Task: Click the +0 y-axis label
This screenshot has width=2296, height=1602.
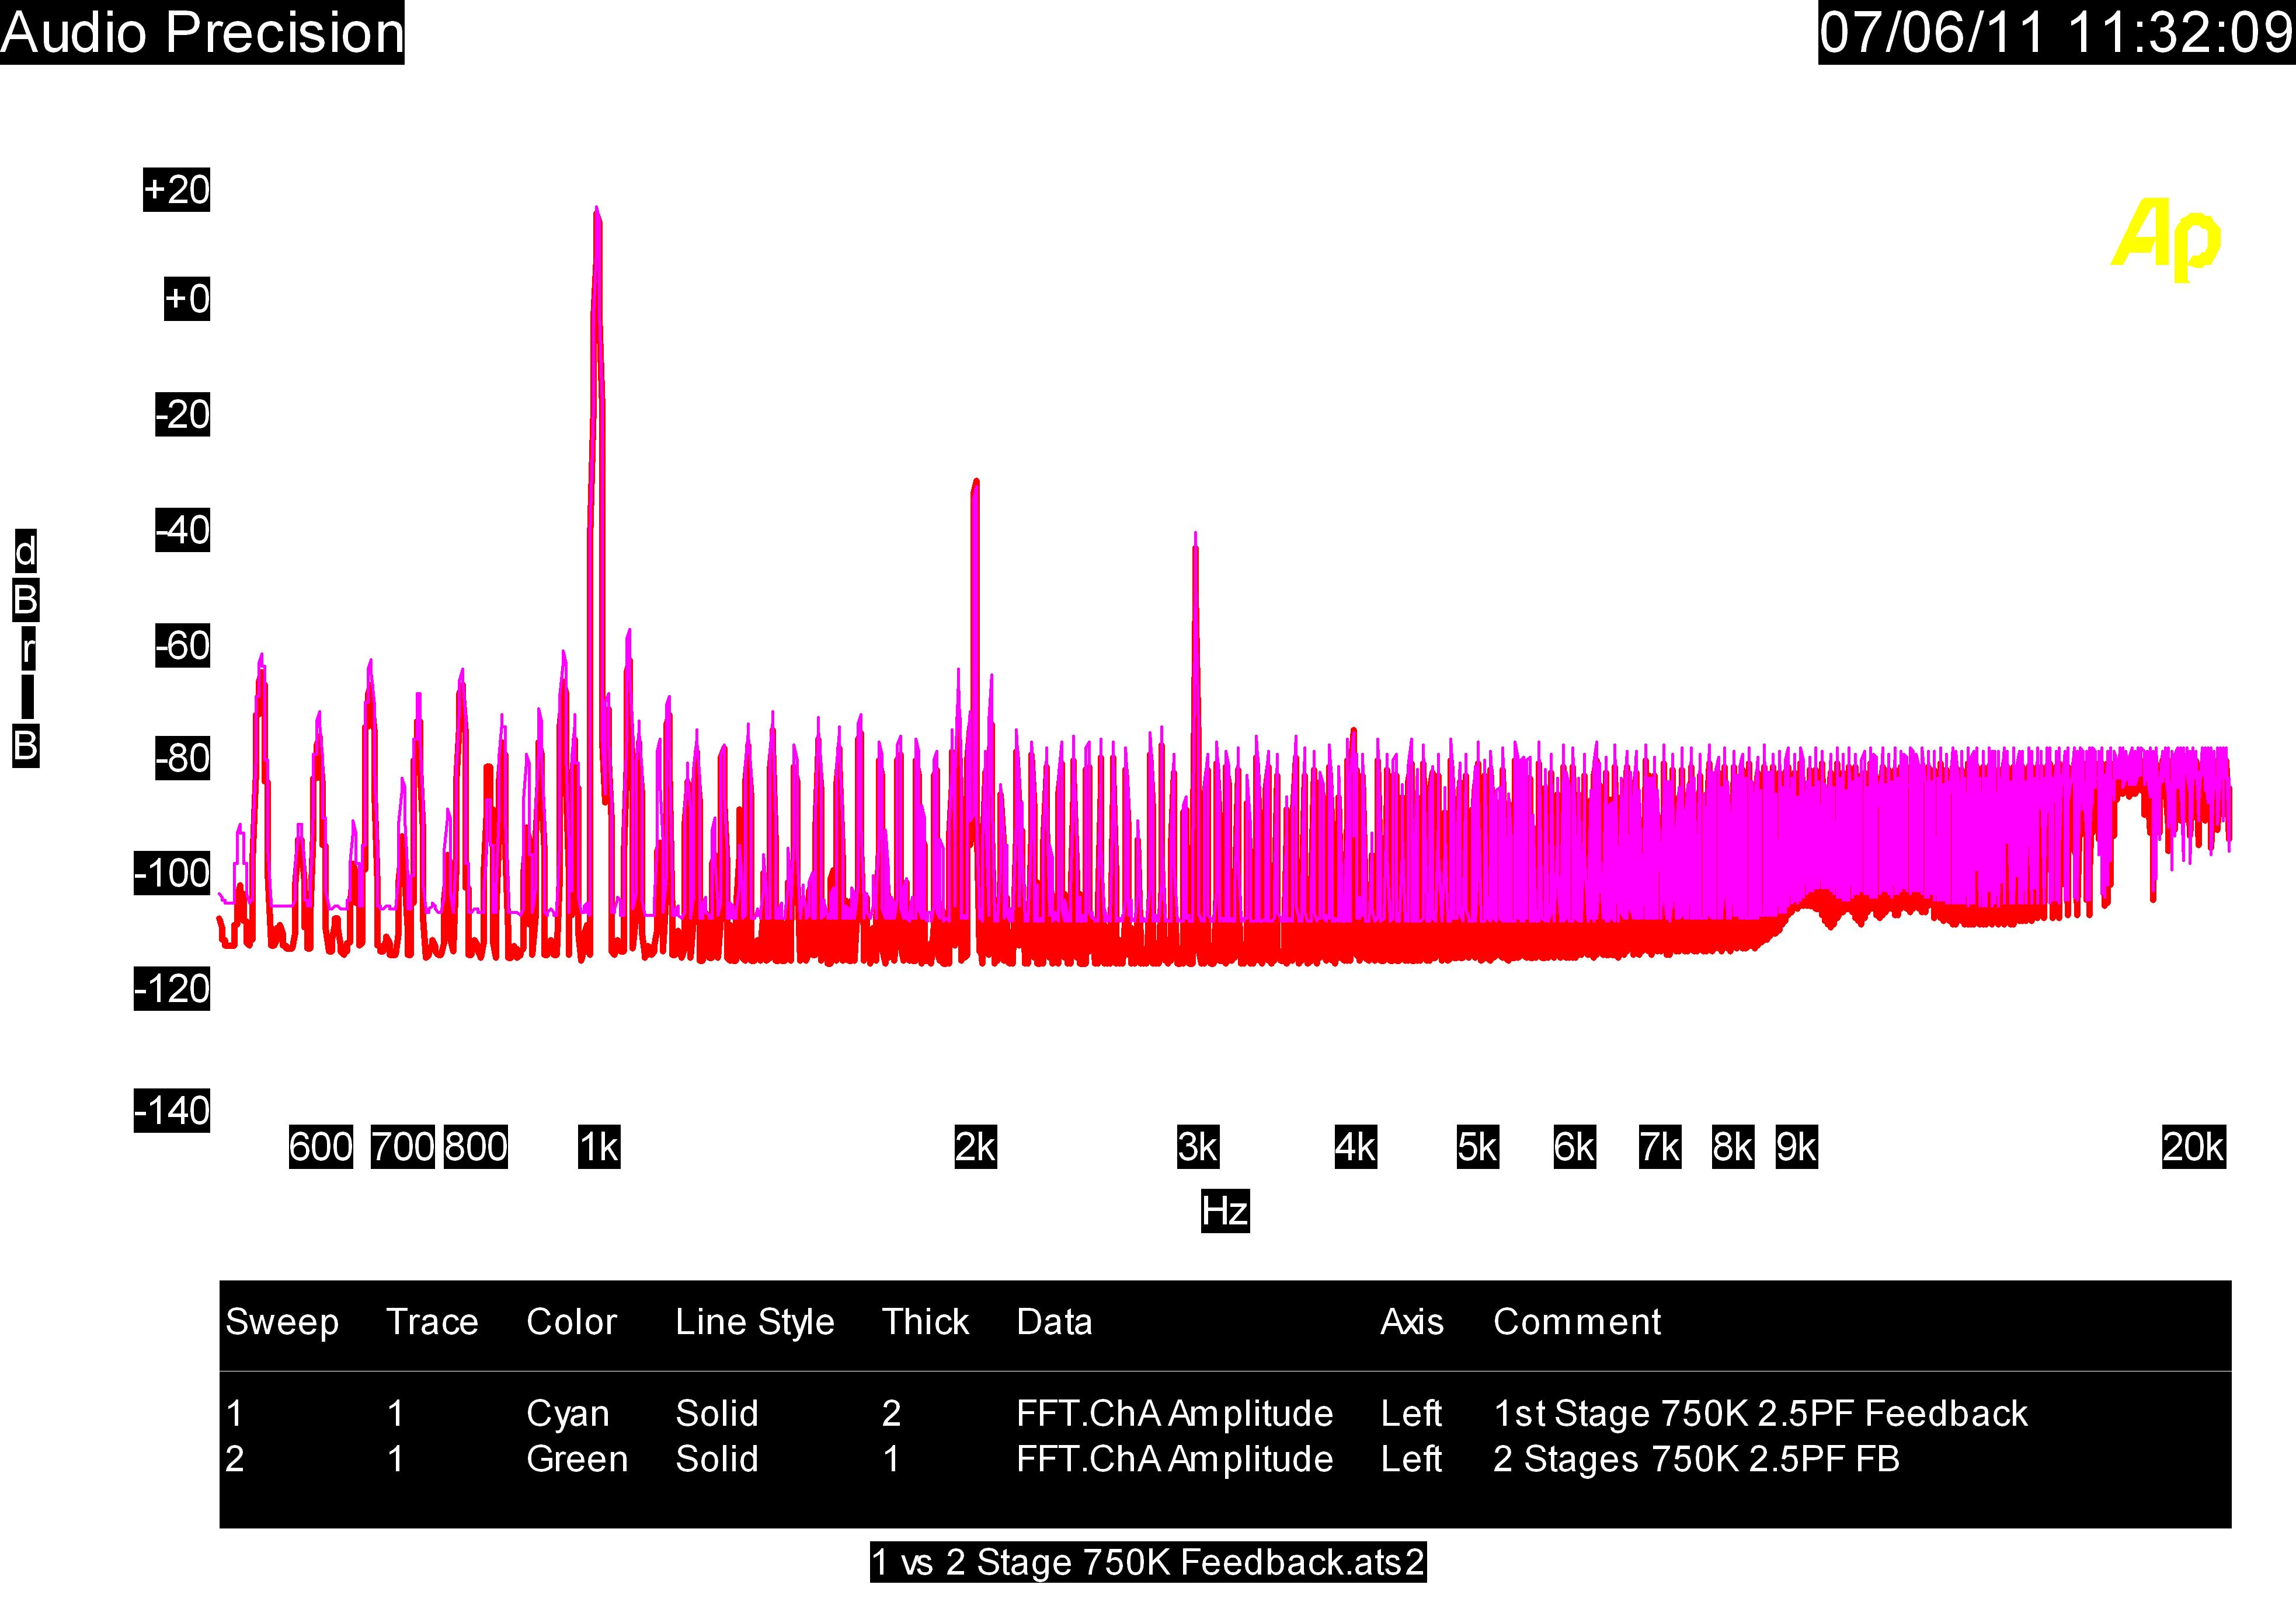Action: pos(187,299)
